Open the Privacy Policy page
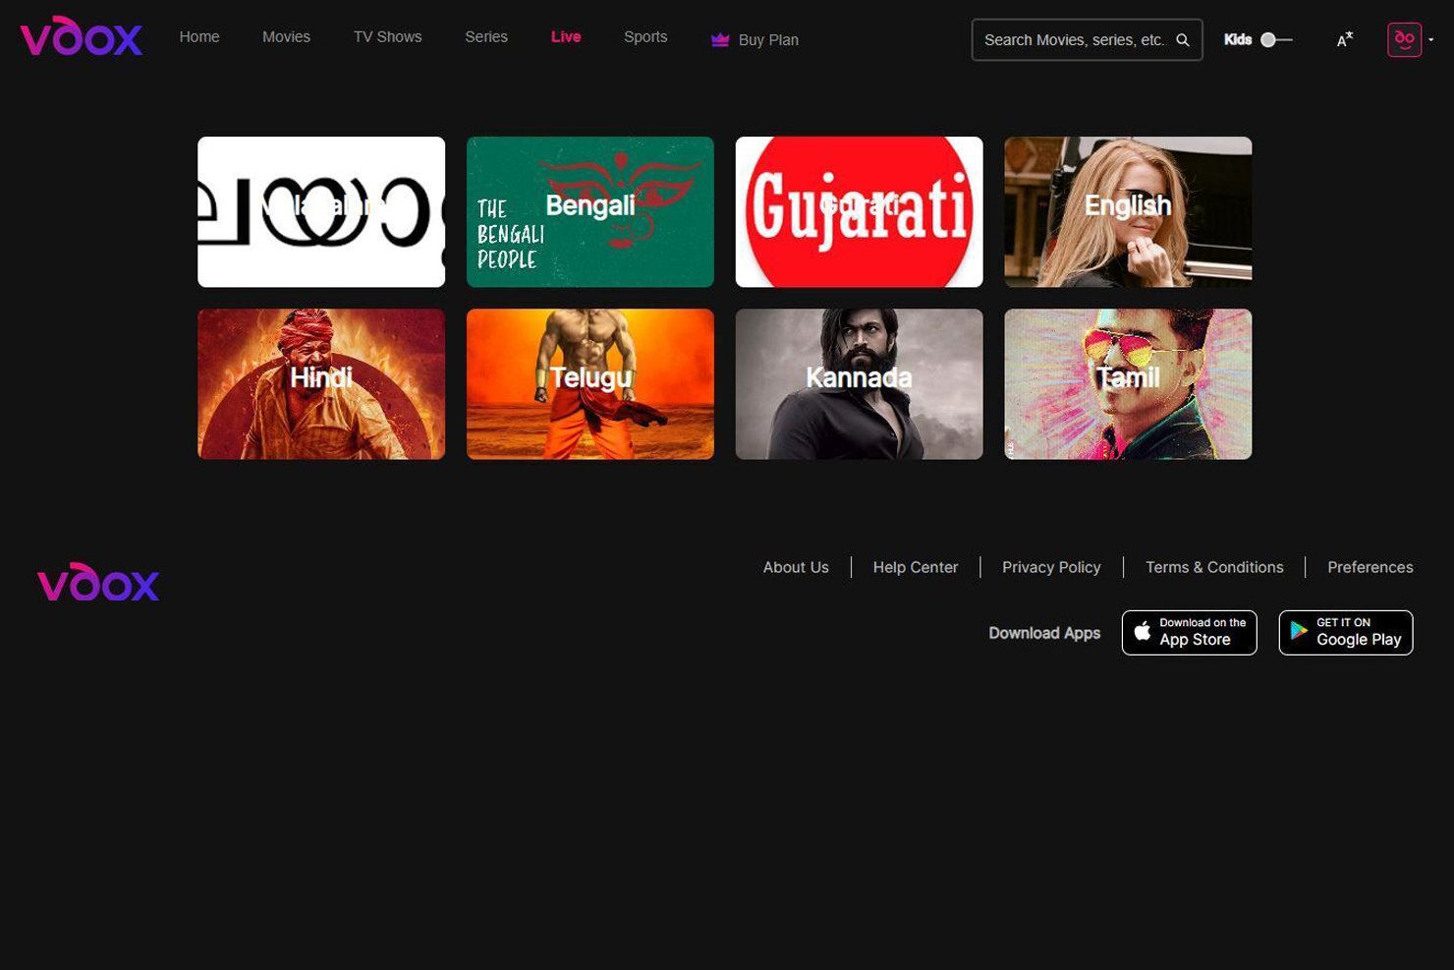This screenshot has width=1454, height=970. click(1051, 567)
